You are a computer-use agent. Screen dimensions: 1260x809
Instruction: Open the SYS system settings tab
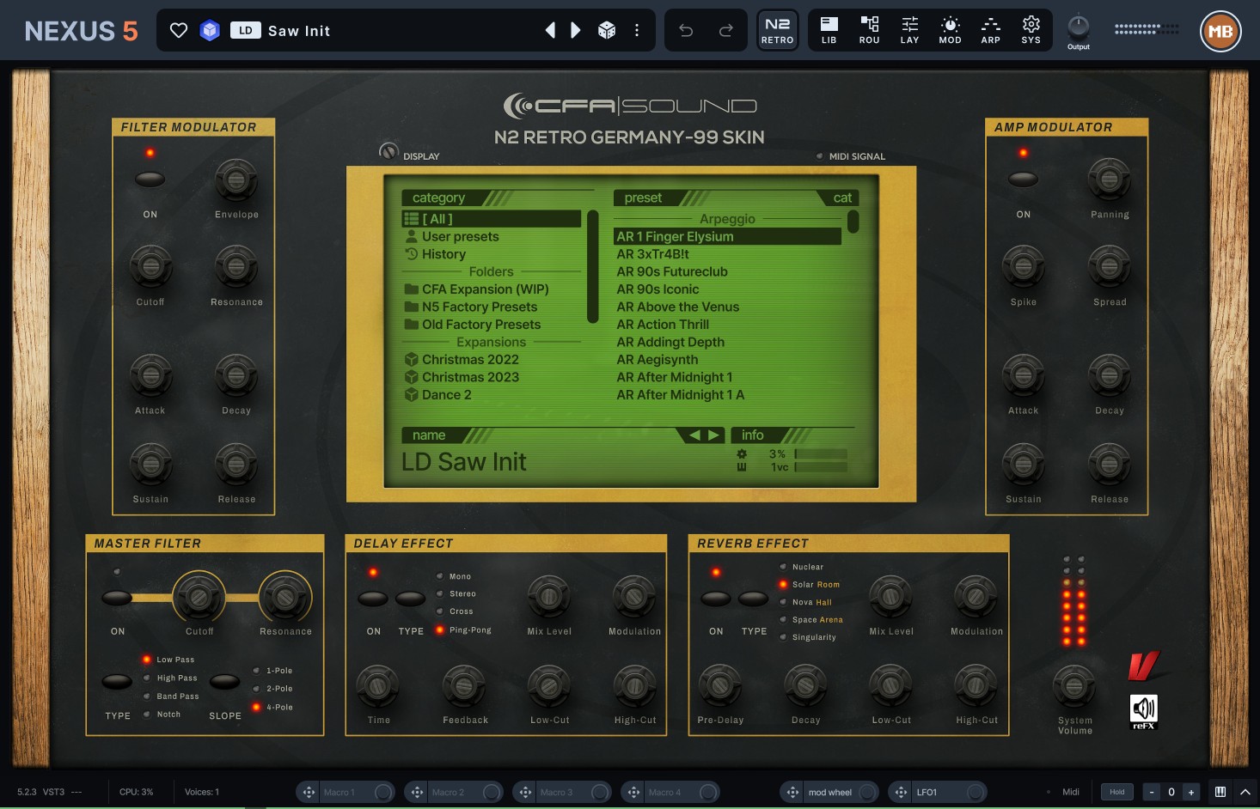1031,31
